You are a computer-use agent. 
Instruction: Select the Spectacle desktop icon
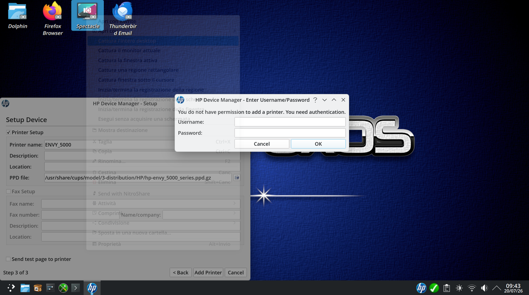pos(87,16)
